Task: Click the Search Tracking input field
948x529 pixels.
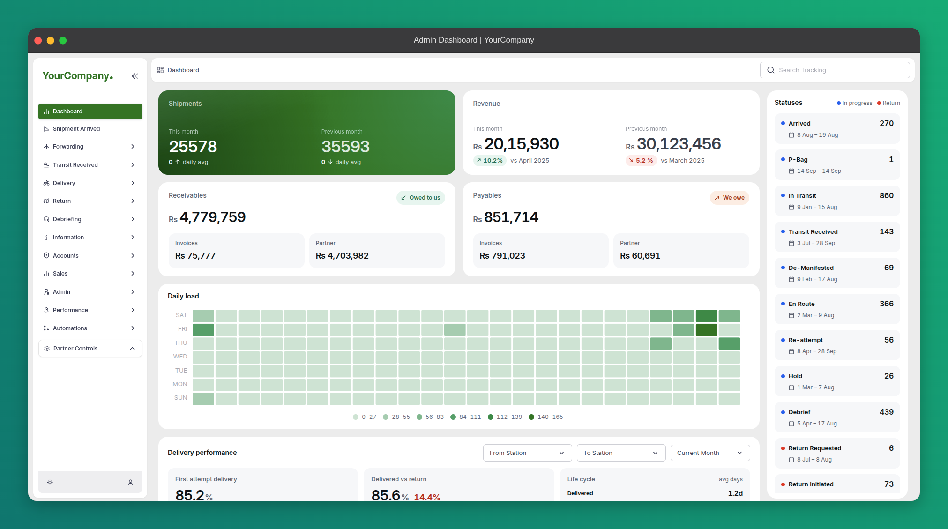Action: click(x=835, y=70)
